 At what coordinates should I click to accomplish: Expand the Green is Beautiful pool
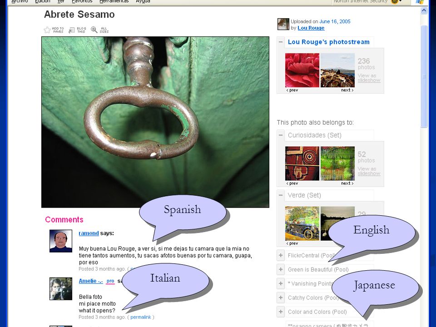point(281,269)
